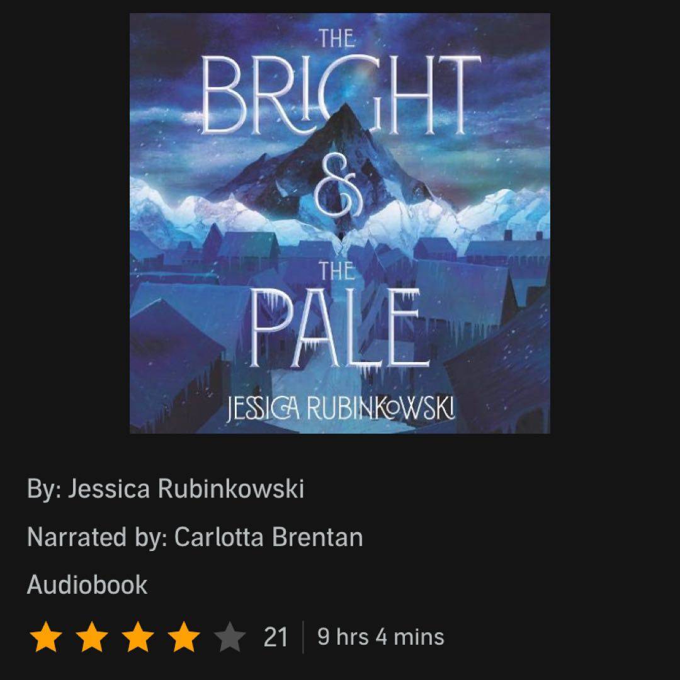Click the gray fifth rating star
This screenshot has width=680, height=680.
(x=230, y=637)
